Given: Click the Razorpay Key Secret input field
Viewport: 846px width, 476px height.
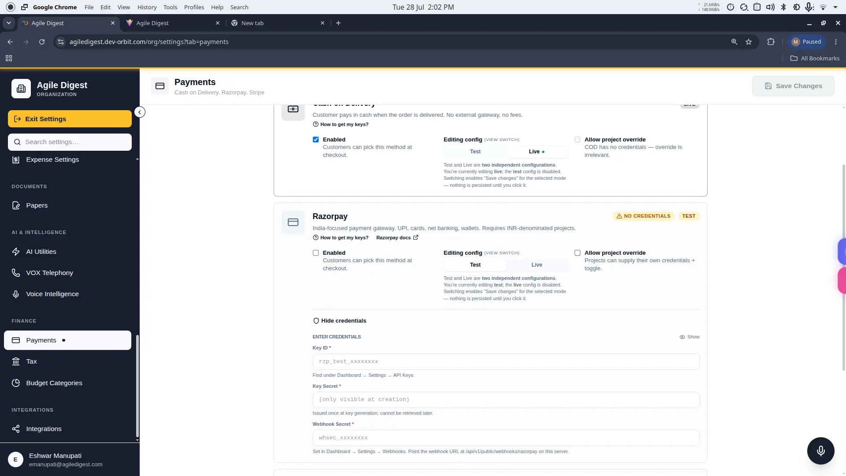Looking at the screenshot, I should point(506,400).
